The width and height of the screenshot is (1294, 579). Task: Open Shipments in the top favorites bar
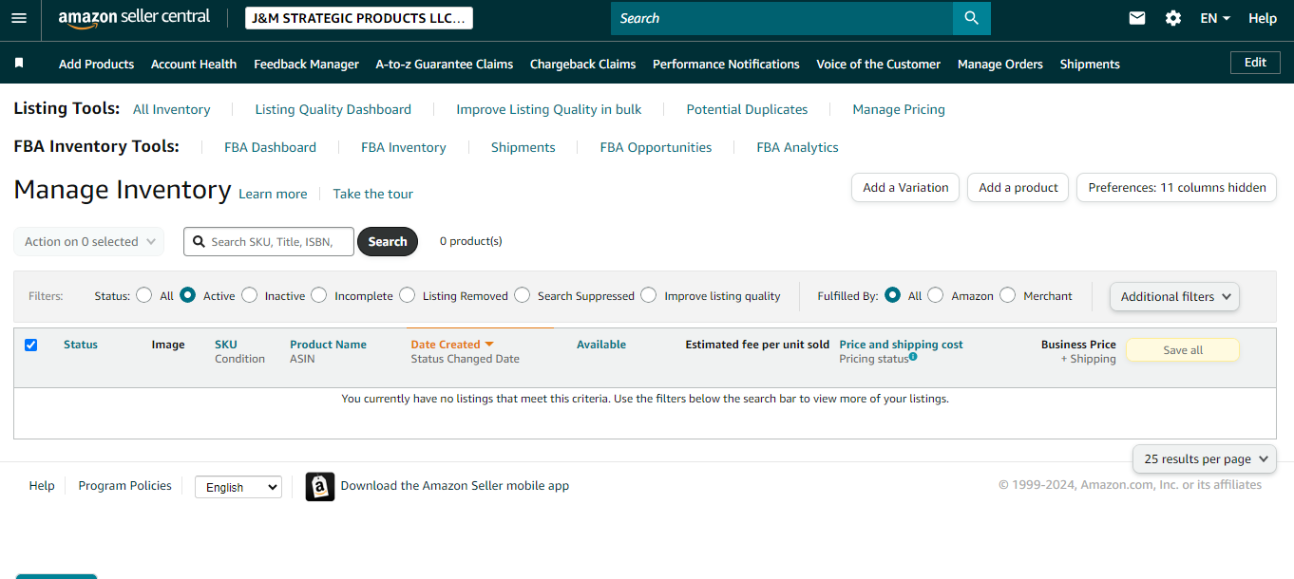coord(1090,65)
